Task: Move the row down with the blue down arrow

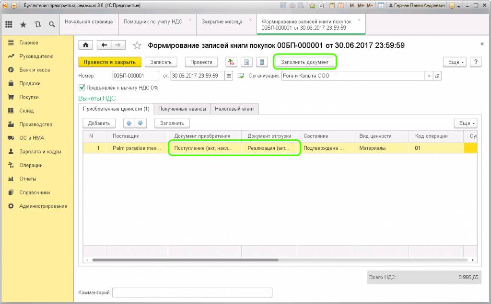Action: pos(140,123)
